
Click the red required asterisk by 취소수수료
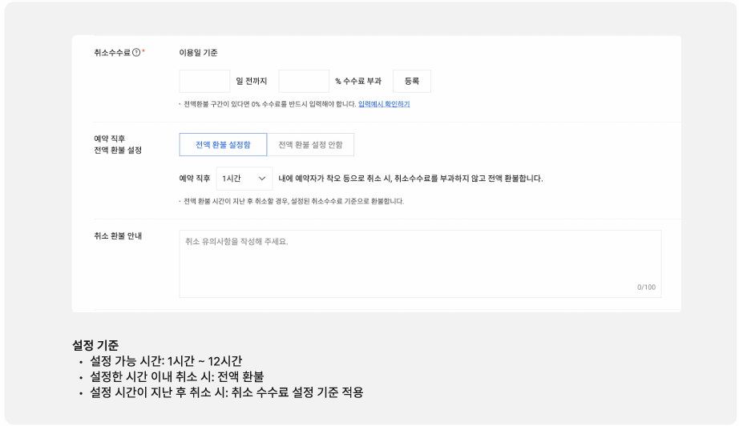[x=143, y=52]
